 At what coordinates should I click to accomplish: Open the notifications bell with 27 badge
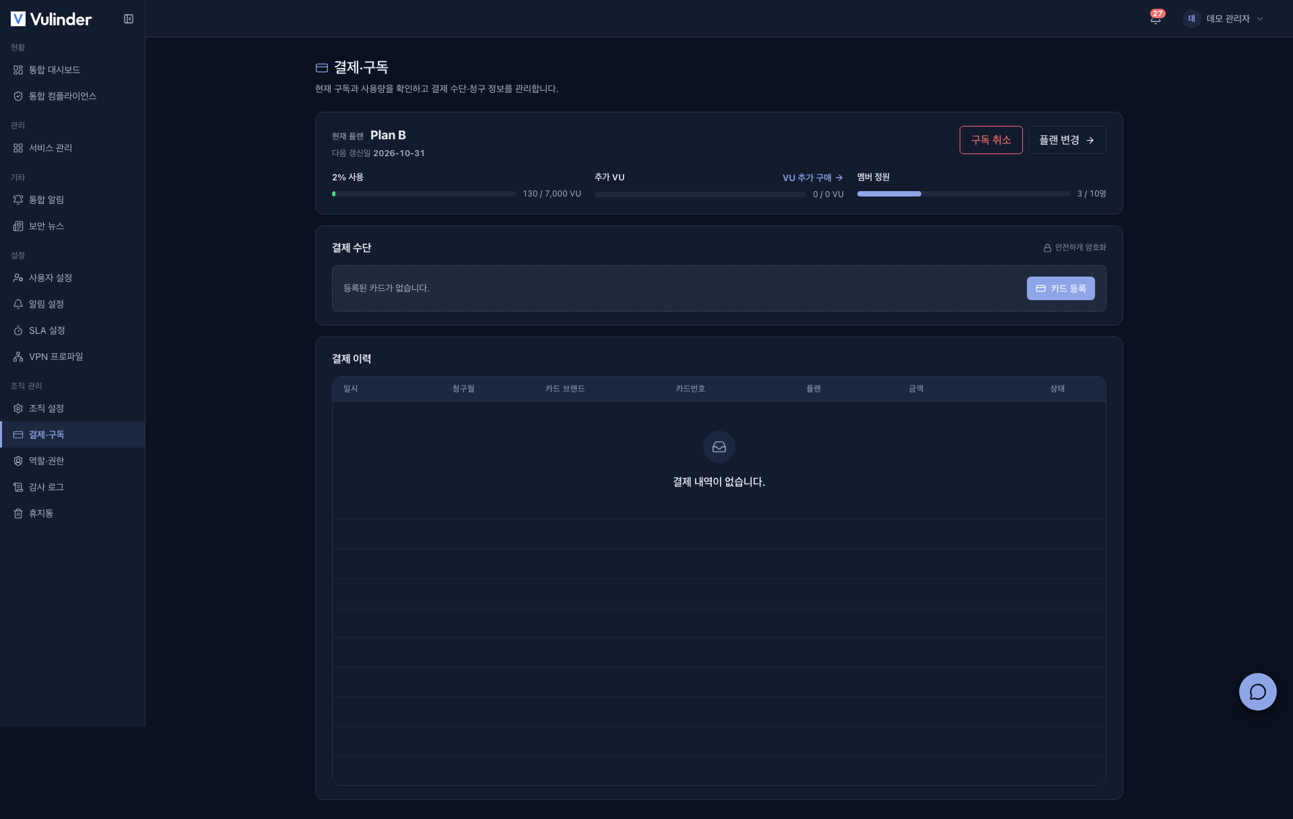[x=1156, y=18]
